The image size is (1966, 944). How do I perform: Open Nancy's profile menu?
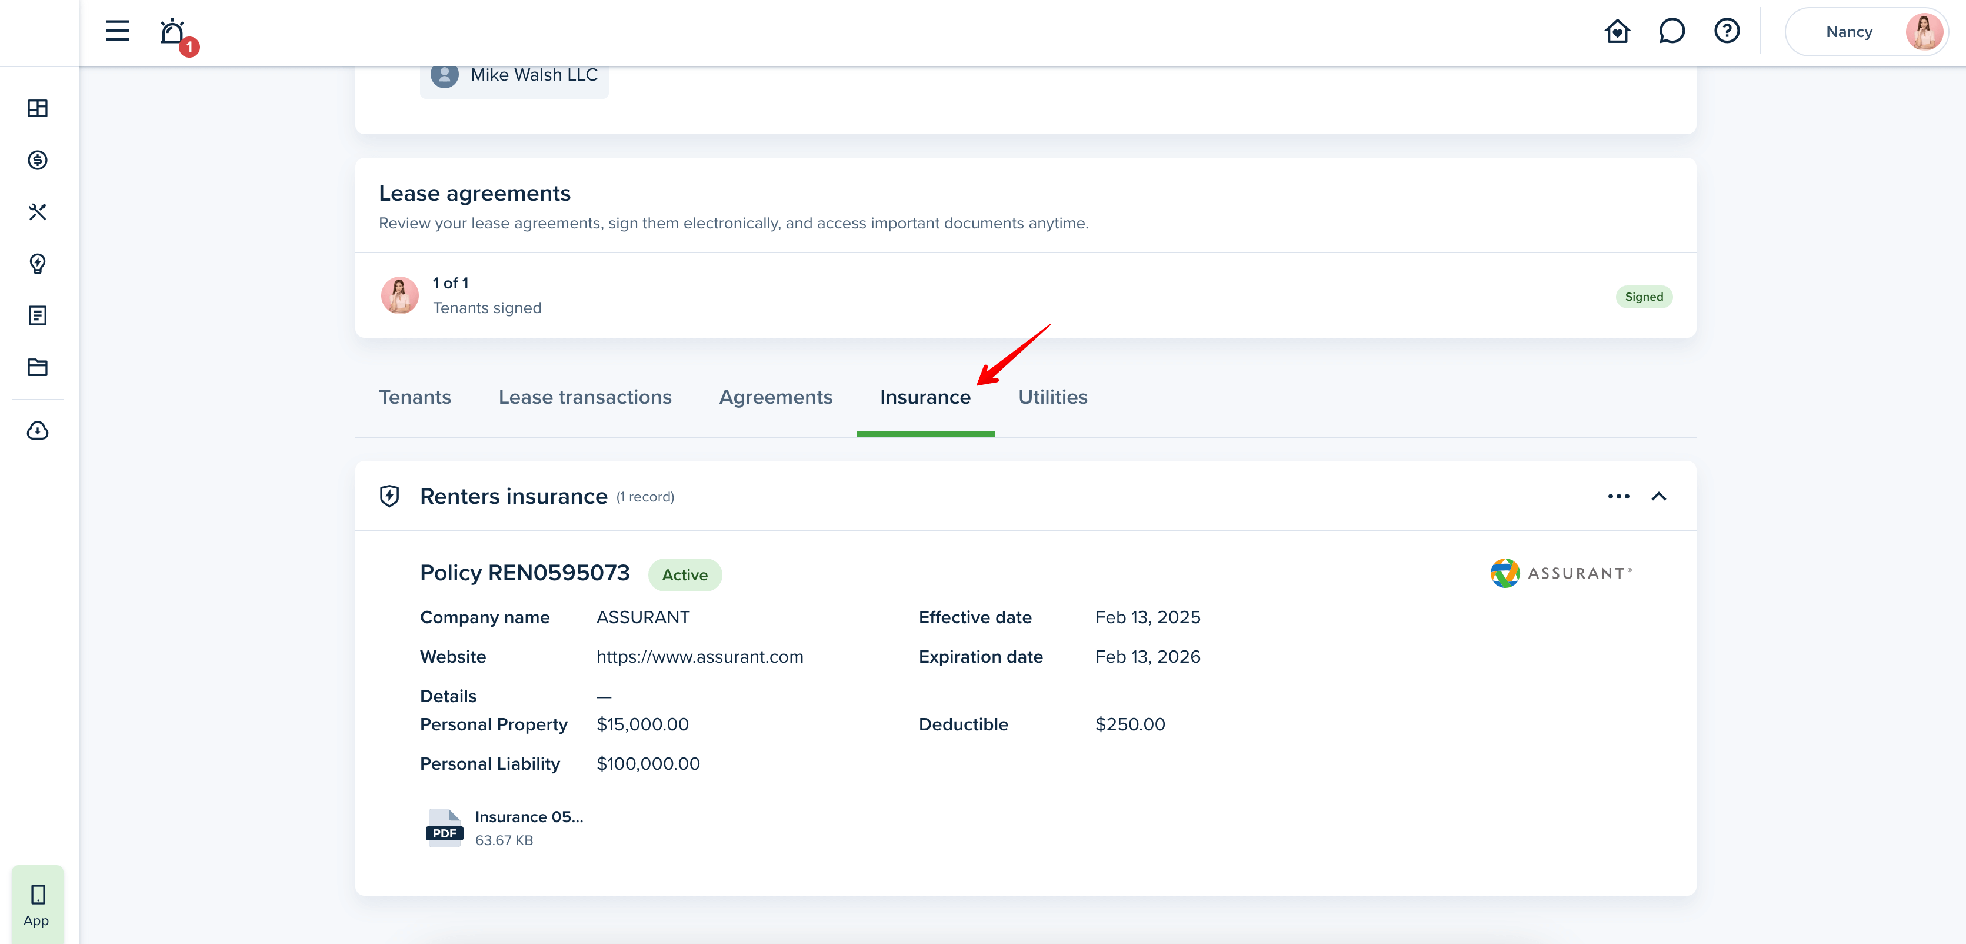(1866, 32)
